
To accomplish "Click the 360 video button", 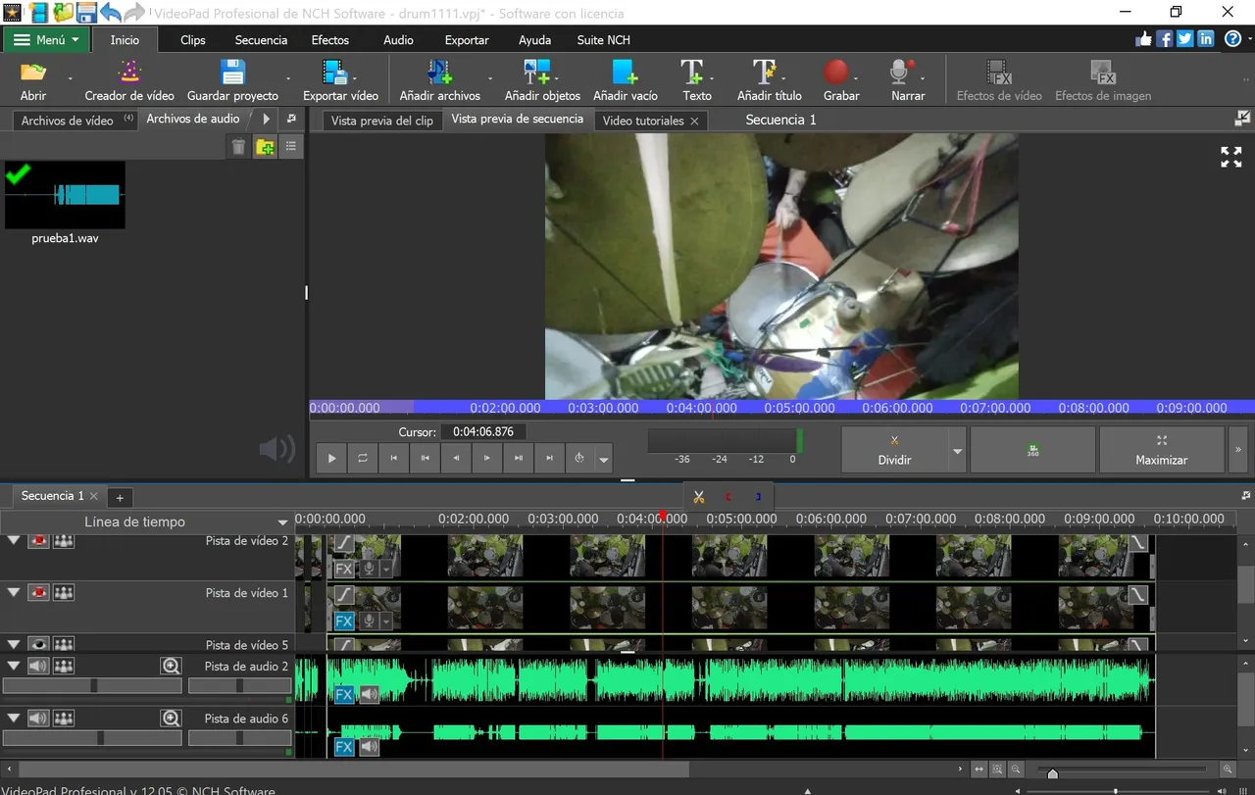I will pos(1032,450).
